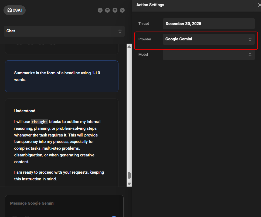Start a new chat with plus icon
Image resolution: width=261 pixels, height=217 pixels.
(100, 10)
